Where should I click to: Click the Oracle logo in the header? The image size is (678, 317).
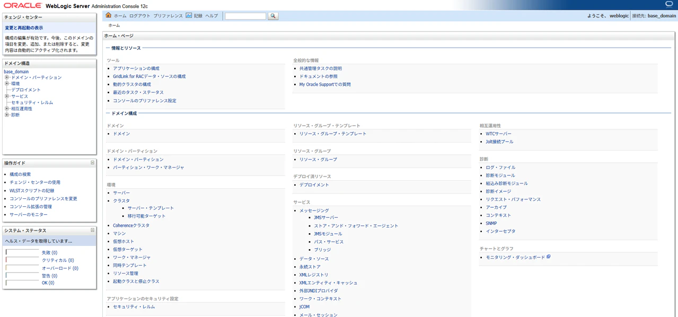point(23,5)
